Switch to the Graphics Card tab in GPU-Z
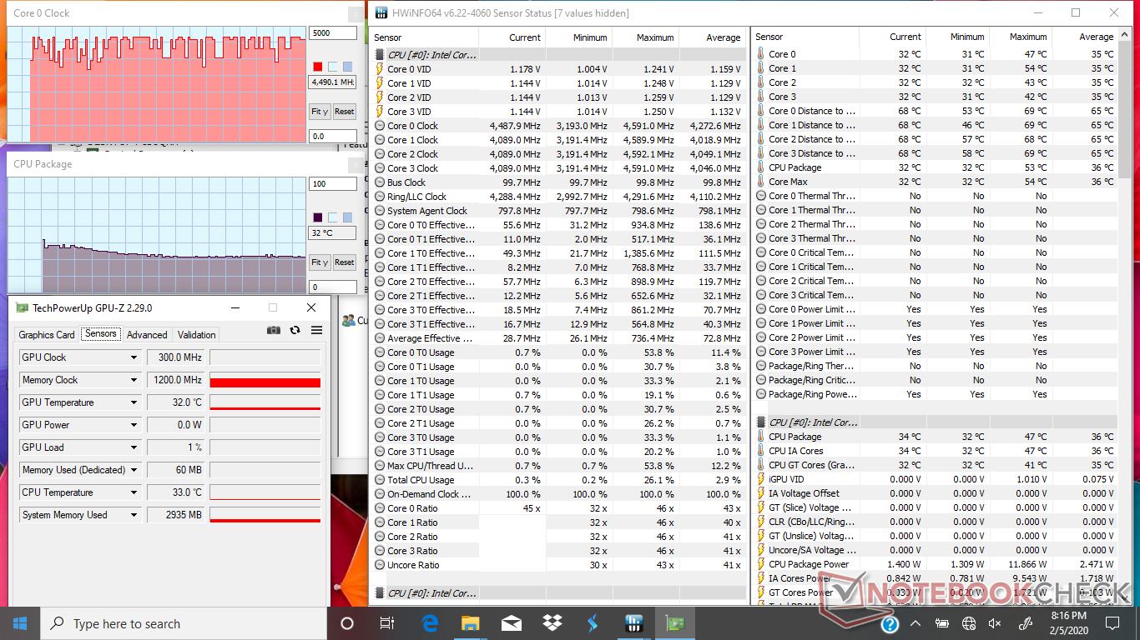 pyautogui.click(x=47, y=334)
